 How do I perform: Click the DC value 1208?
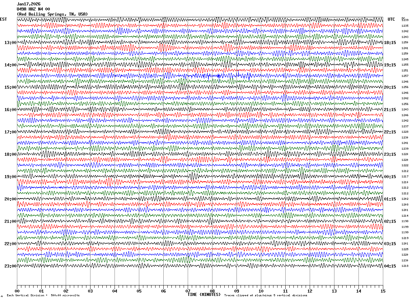coord(405,205)
